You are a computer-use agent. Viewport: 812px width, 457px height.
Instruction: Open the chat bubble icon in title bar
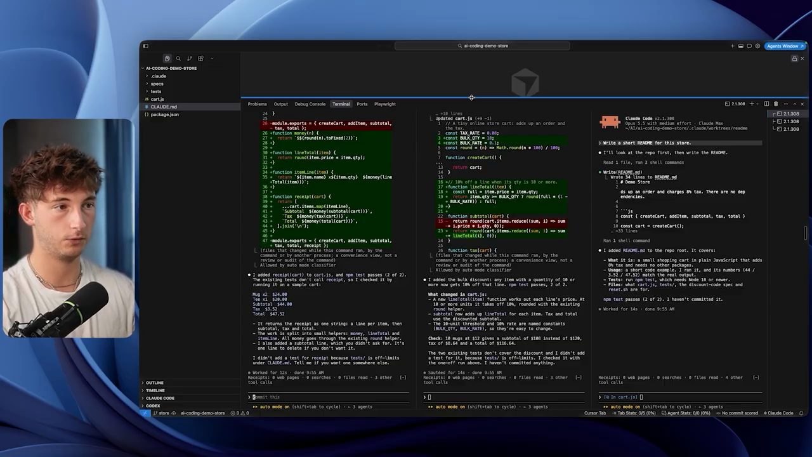[x=749, y=46]
